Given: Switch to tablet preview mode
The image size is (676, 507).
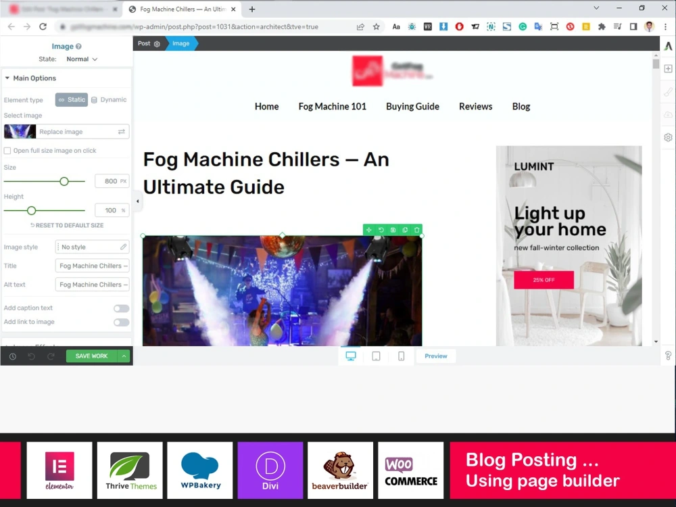Looking at the screenshot, I should pos(376,356).
